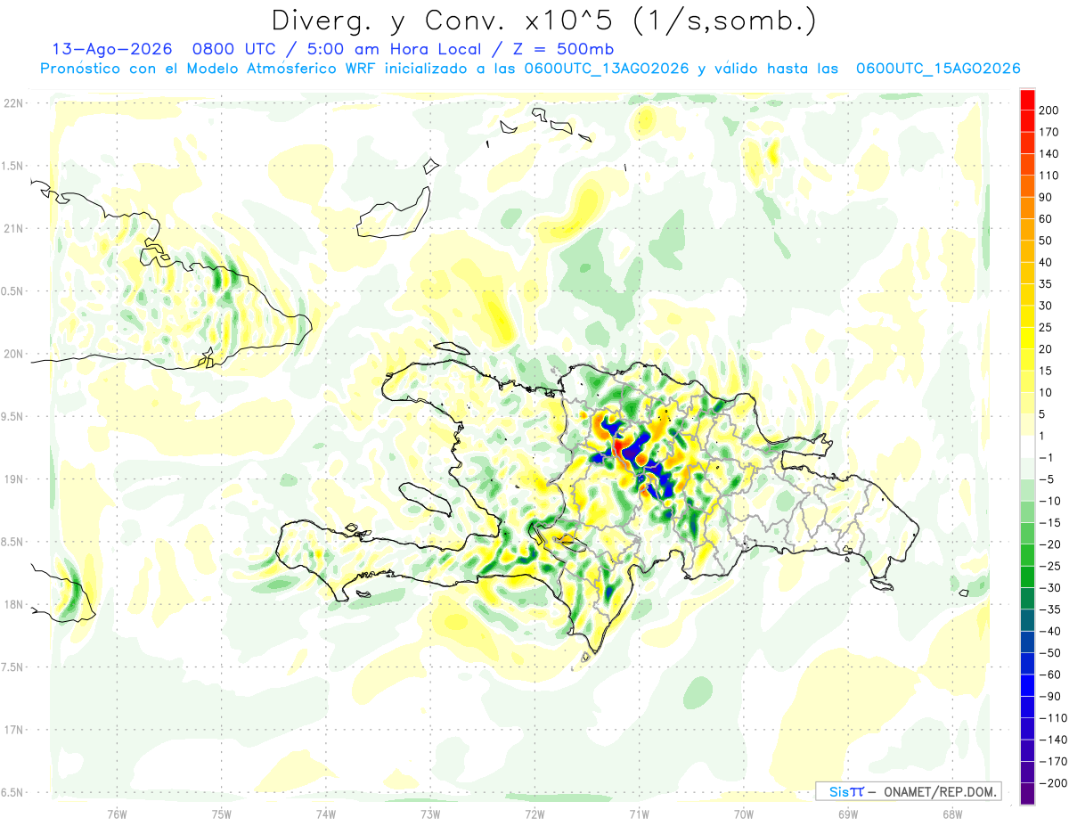
Task: Click the '140' colorbar value
Action: point(1049,154)
